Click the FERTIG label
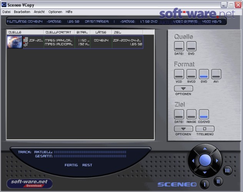Viewport: 243px width, 192px height. coord(71,165)
